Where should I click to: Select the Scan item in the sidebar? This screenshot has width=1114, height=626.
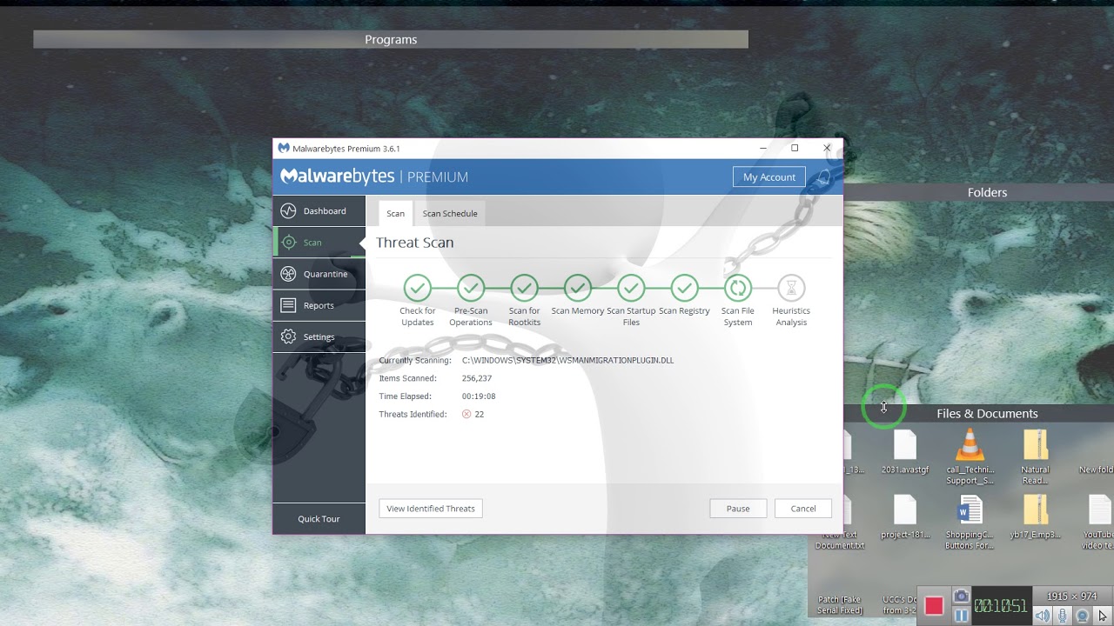tap(319, 243)
